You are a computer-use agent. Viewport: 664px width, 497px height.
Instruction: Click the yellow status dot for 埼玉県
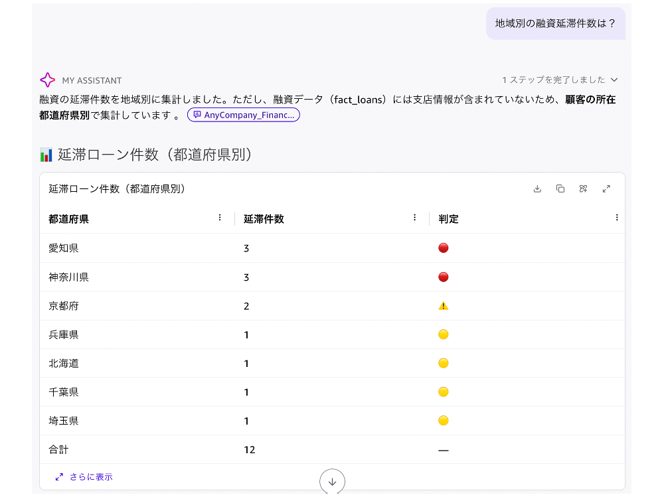coord(444,421)
